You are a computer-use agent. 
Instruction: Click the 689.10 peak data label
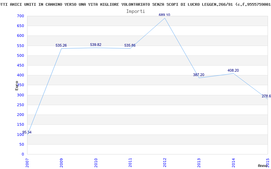click(164, 15)
